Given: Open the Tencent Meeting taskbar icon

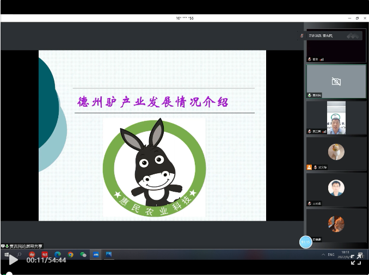Looking at the screenshot, I should pos(96,254).
